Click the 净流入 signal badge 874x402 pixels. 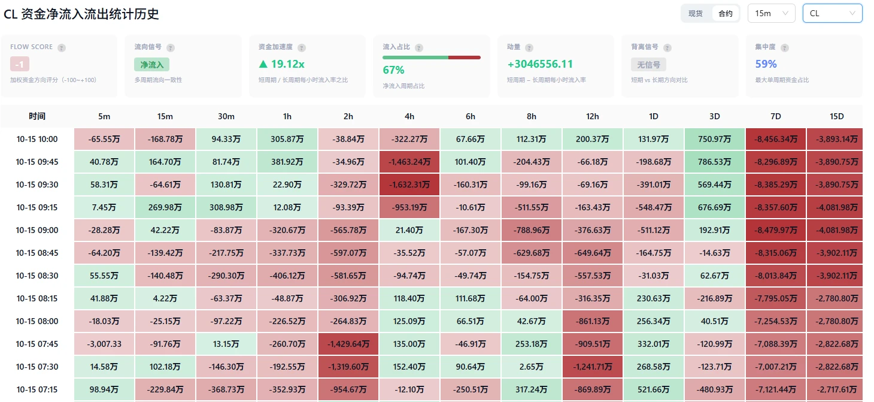[152, 64]
